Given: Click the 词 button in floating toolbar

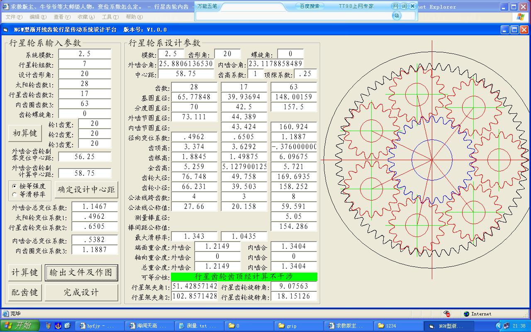Looking at the screenshot, I should (404, 6).
